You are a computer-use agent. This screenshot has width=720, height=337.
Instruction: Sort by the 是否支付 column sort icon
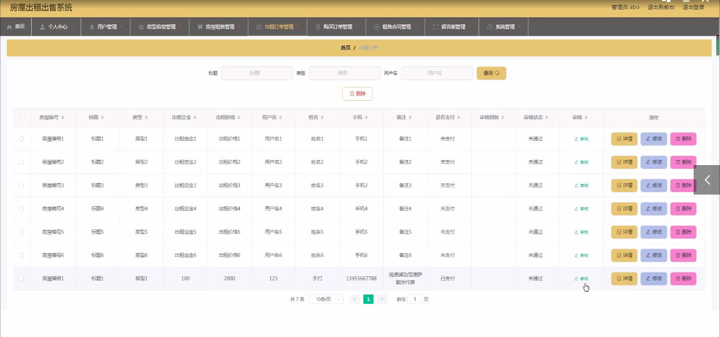pos(460,118)
